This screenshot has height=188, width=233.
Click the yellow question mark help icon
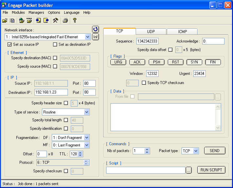click(75, 20)
